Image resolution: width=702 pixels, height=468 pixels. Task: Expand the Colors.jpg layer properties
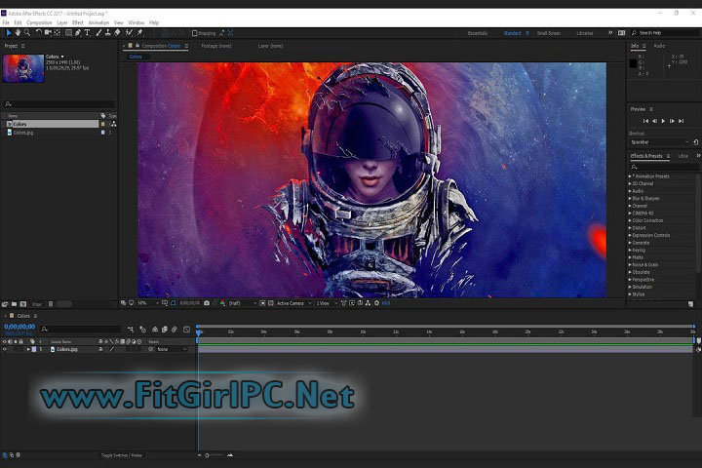28,349
